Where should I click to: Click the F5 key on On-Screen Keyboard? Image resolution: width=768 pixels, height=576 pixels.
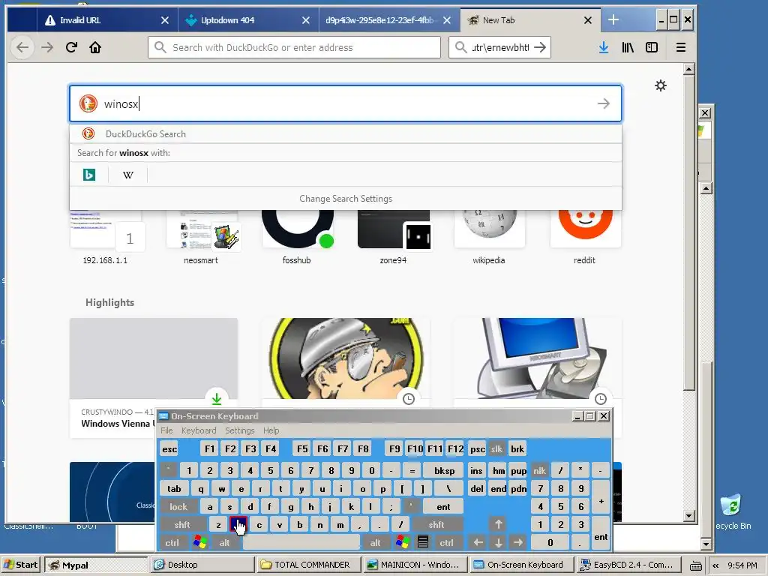click(302, 448)
